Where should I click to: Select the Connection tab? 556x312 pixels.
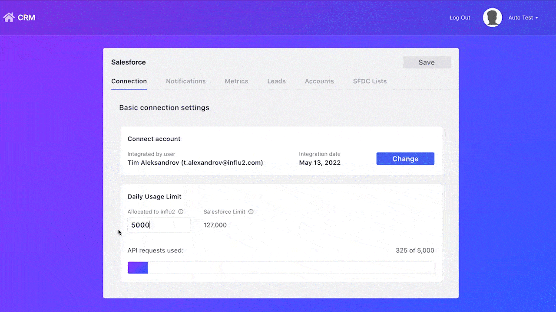[x=129, y=81]
